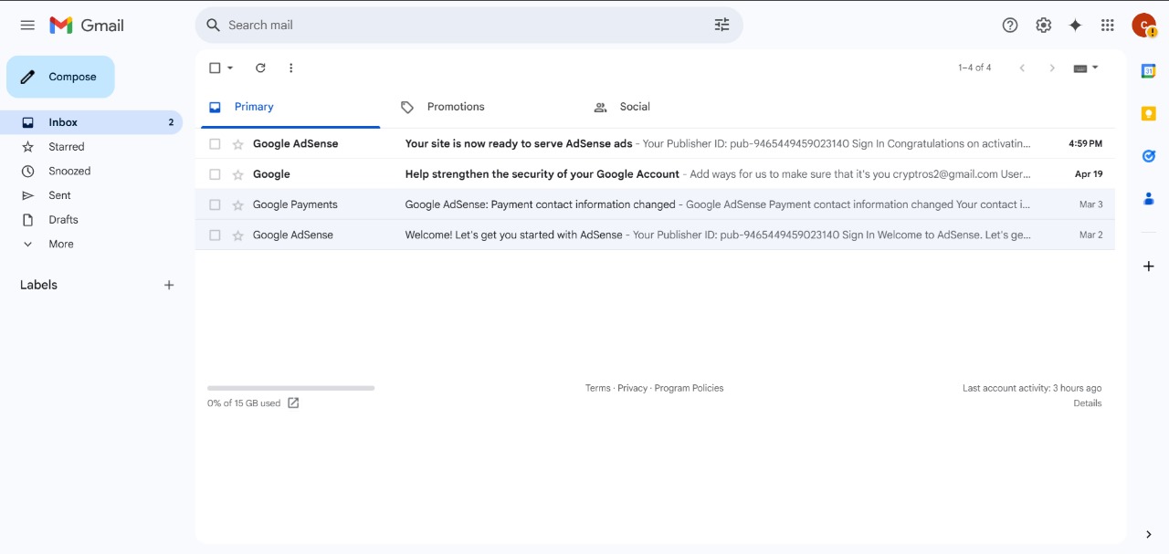Open Google Tasks side panel
The image size is (1169, 554).
[x=1149, y=156]
